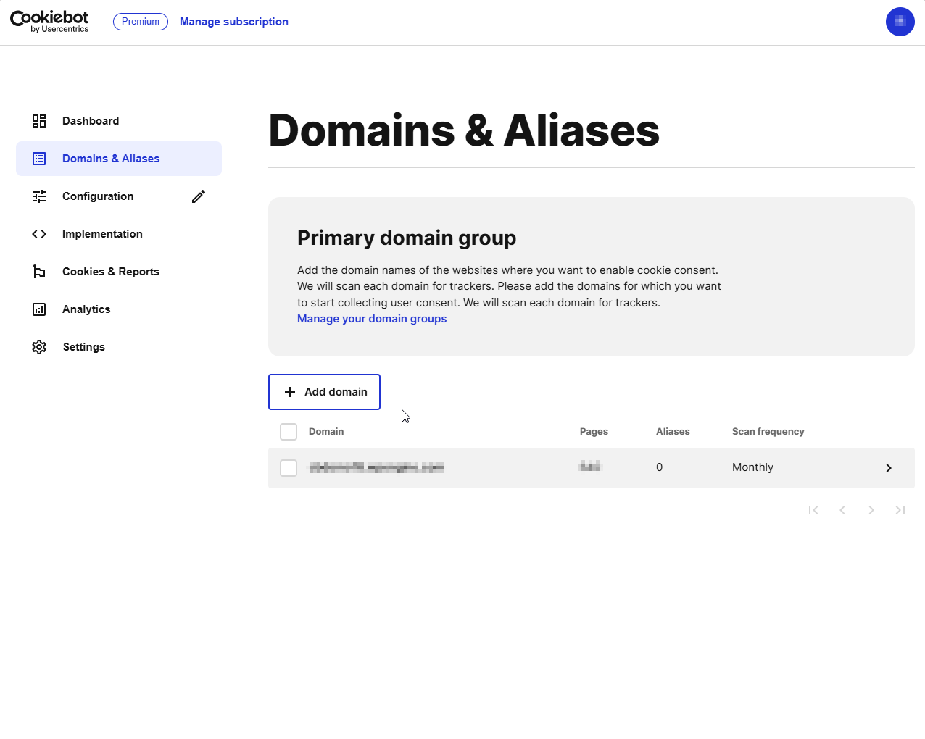Open Analytics using the chart icon
The width and height of the screenshot is (925, 739).
tap(38, 309)
